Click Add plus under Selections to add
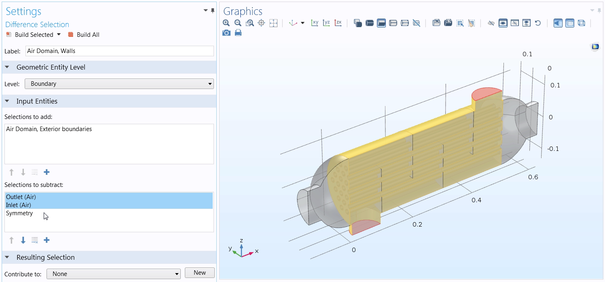Viewport: 605px width, 282px height. [47, 172]
